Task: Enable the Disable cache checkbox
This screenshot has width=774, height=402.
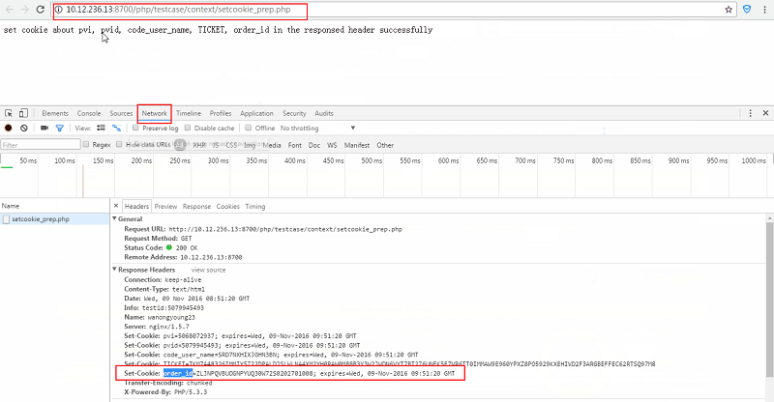Action: point(188,128)
